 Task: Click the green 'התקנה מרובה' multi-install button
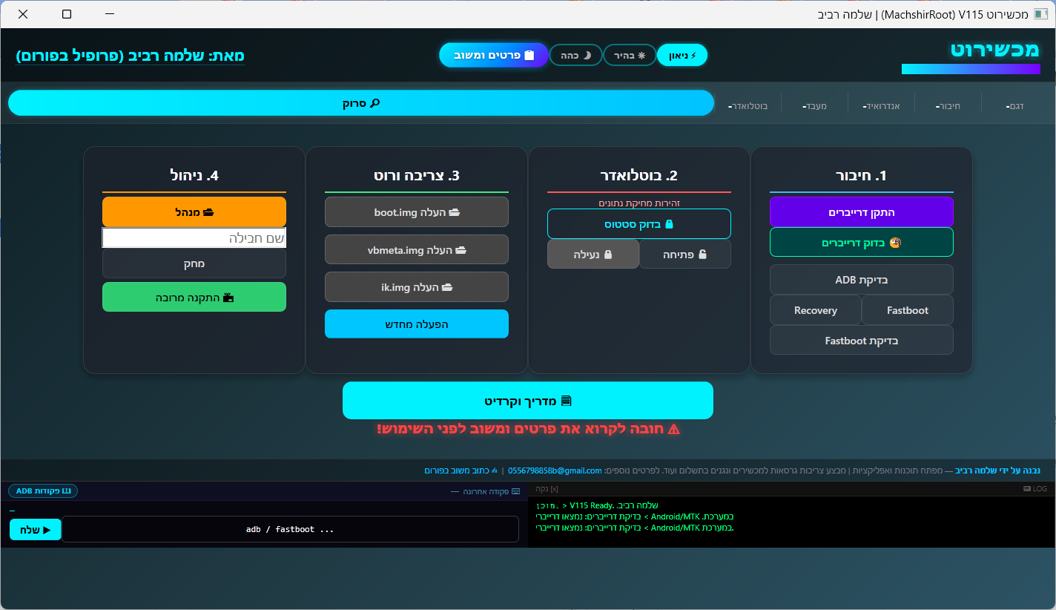point(194,298)
